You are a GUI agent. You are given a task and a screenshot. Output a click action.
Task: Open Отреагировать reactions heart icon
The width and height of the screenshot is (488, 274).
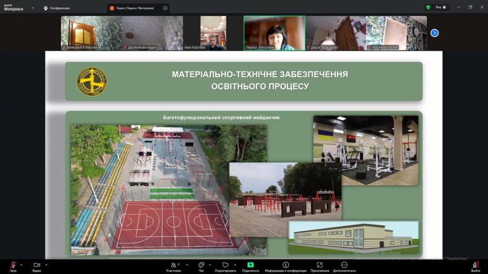[225, 265]
